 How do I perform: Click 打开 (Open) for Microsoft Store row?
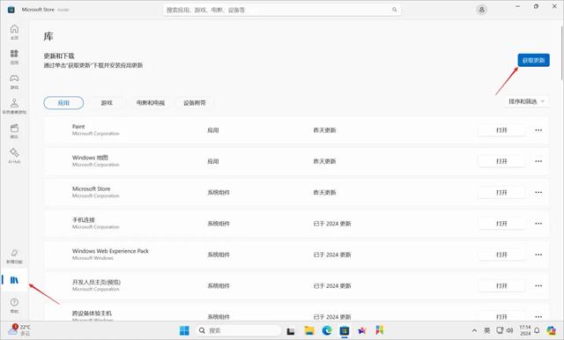pos(501,192)
